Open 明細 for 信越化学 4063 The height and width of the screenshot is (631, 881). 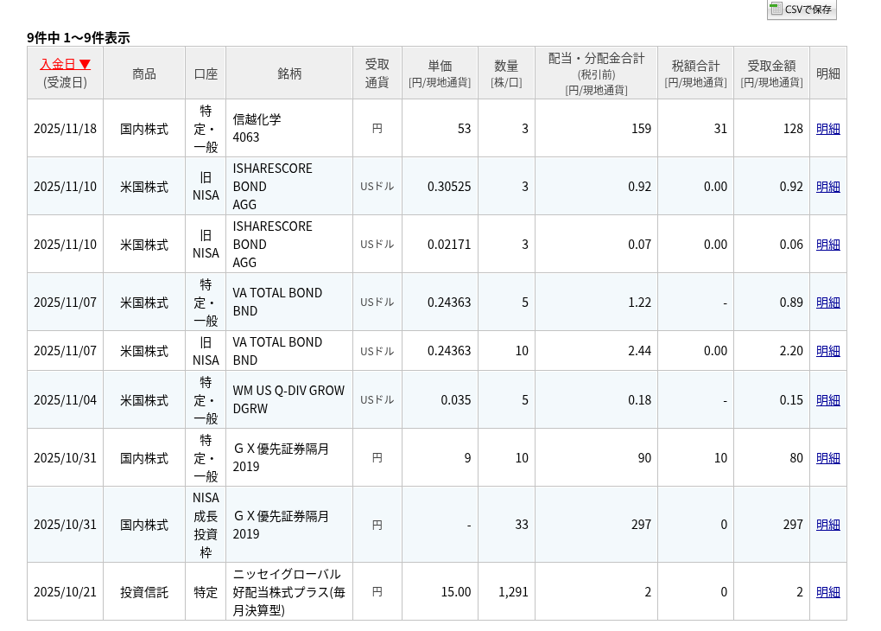[827, 128]
